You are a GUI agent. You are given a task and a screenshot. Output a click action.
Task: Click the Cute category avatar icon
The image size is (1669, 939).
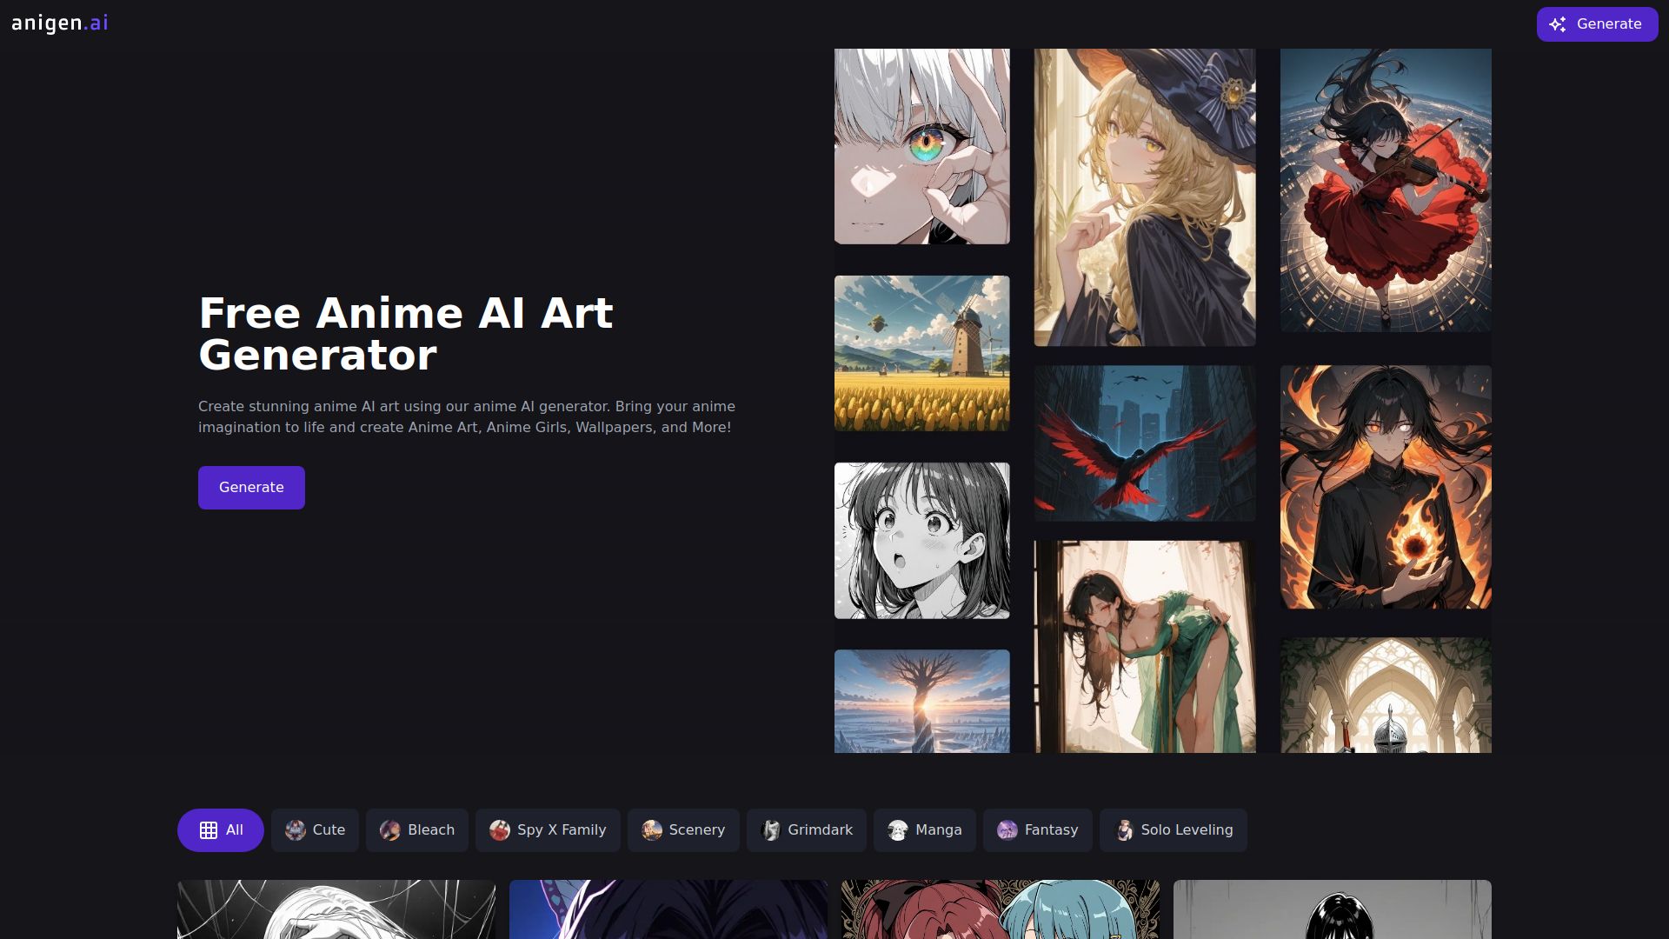tap(295, 829)
